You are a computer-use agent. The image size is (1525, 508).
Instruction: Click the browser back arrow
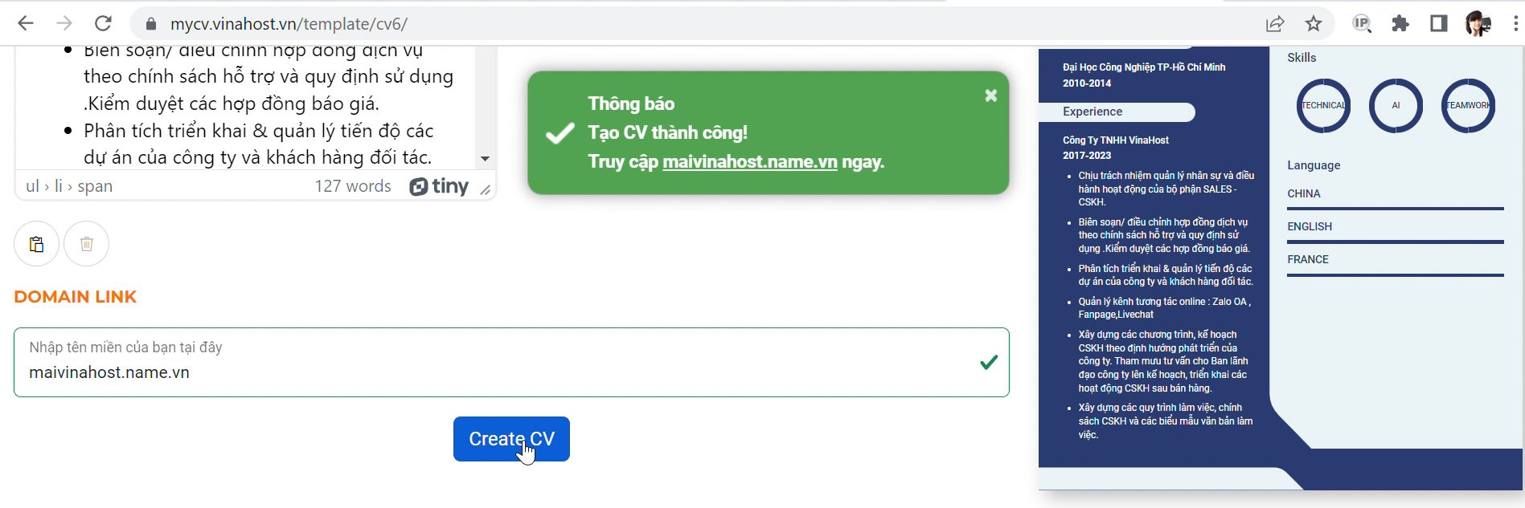[26, 23]
